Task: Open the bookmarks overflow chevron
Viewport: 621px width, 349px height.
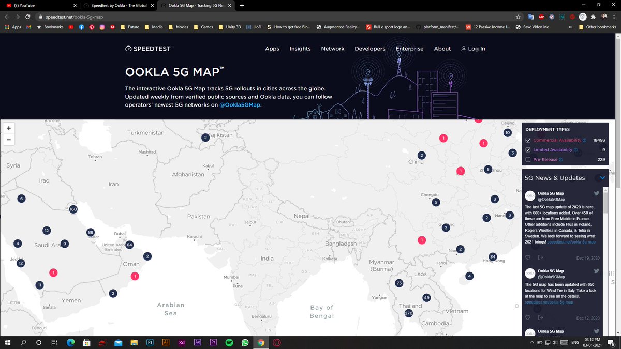Action: point(570,27)
